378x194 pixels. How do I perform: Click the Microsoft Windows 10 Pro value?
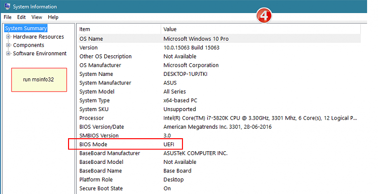[x=196, y=39]
